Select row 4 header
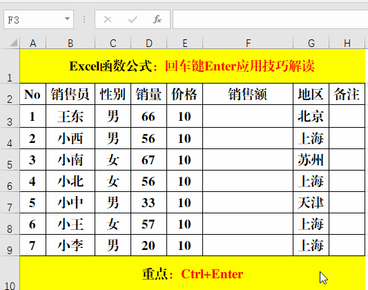This screenshot has width=368, height=290. (x=10, y=138)
